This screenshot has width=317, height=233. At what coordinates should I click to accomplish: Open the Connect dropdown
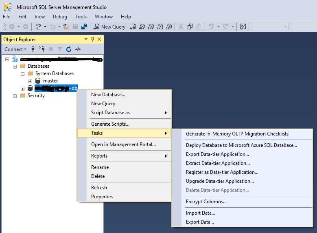pos(15,49)
